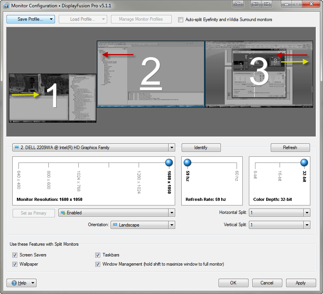
Task: Click the Apply button
Action: [300, 283]
